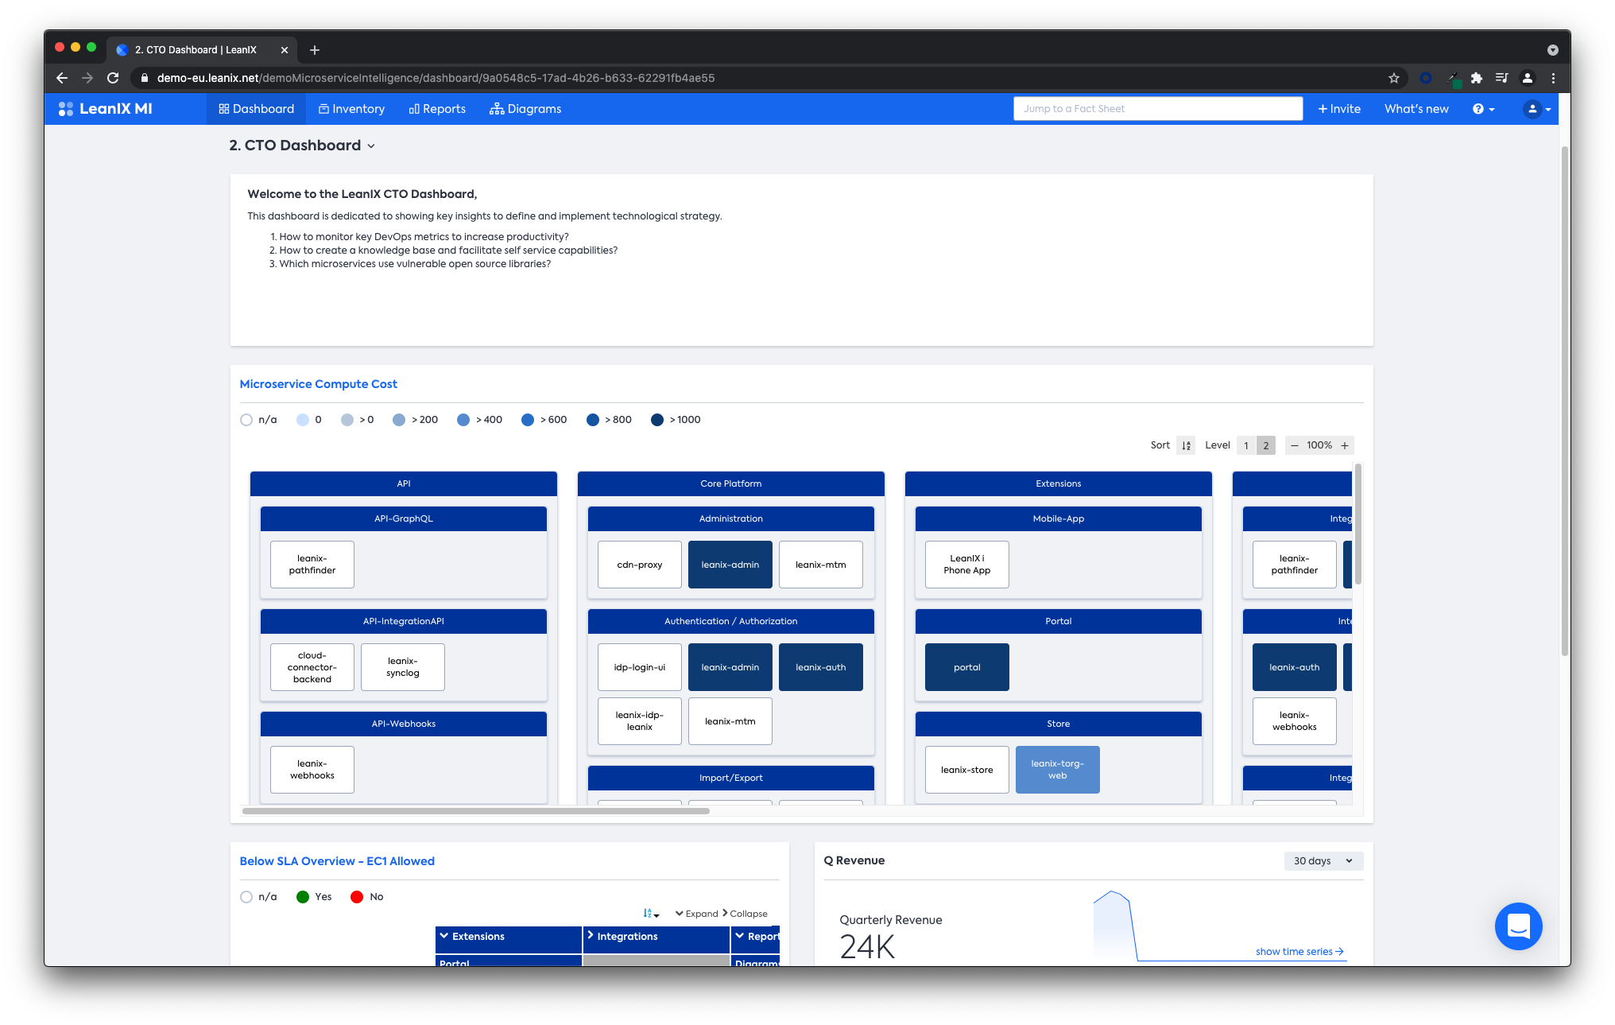Click the LeanIX MI logo
The height and width of the screenshot is (1025, 1615).
[x=106, y=109]
